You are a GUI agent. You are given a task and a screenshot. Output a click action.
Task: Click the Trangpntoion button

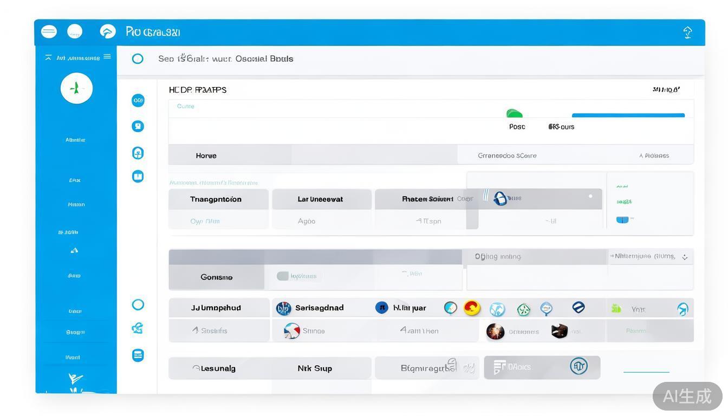tap(216, 199)
